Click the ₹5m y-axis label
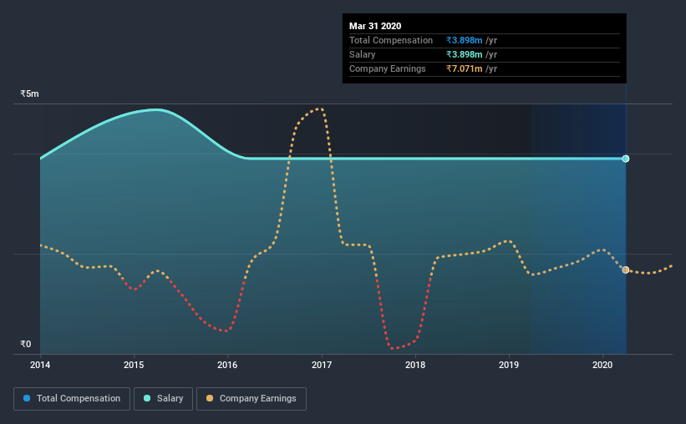This screenshot has width=686, height=424. pos(29,94)
